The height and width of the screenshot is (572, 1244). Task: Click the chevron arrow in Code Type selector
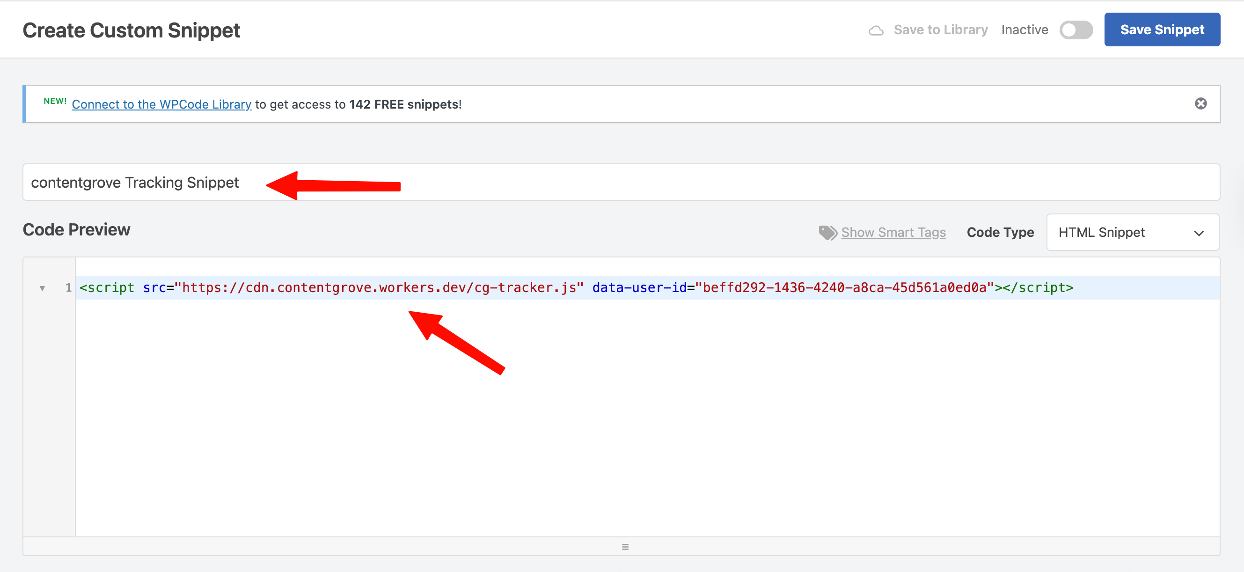pos(1199,234)
